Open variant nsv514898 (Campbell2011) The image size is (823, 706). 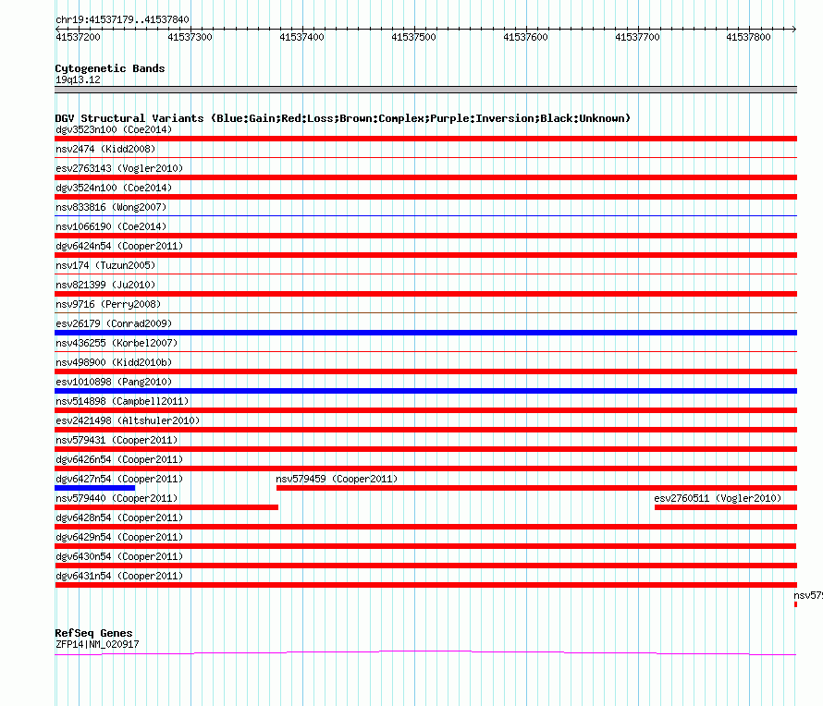click(122, 401)
